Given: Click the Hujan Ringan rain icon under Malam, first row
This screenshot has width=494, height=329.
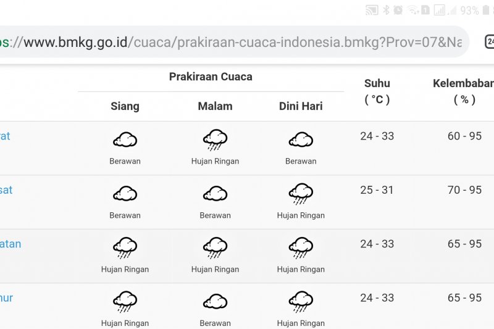Looking at the screenshot, I should 215,140.
